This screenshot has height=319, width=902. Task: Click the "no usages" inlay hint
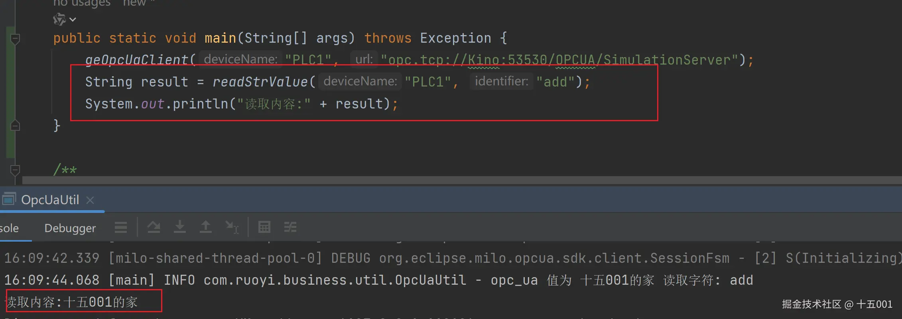[x=82, y=3]
